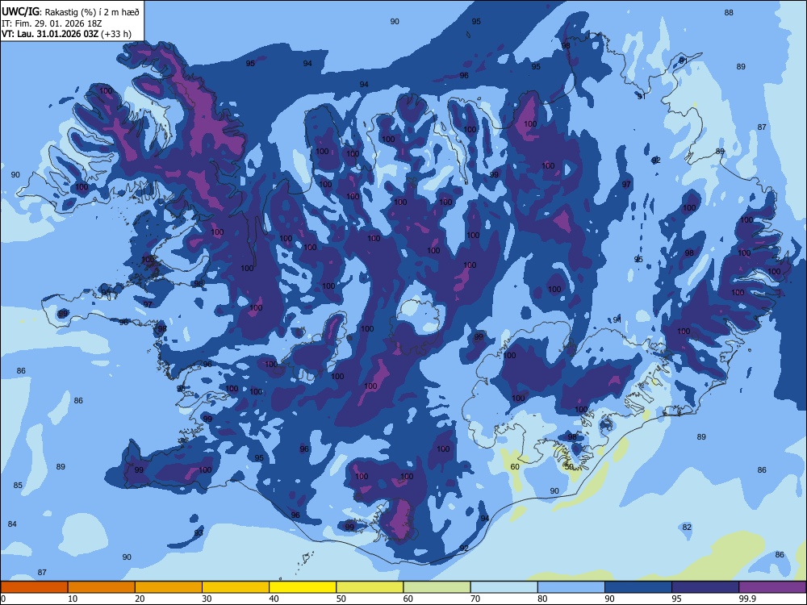Viewport: 807px width, 605px height.
Task: Click the dark orange 0–10 legend swatch
Action: [35, 587]
